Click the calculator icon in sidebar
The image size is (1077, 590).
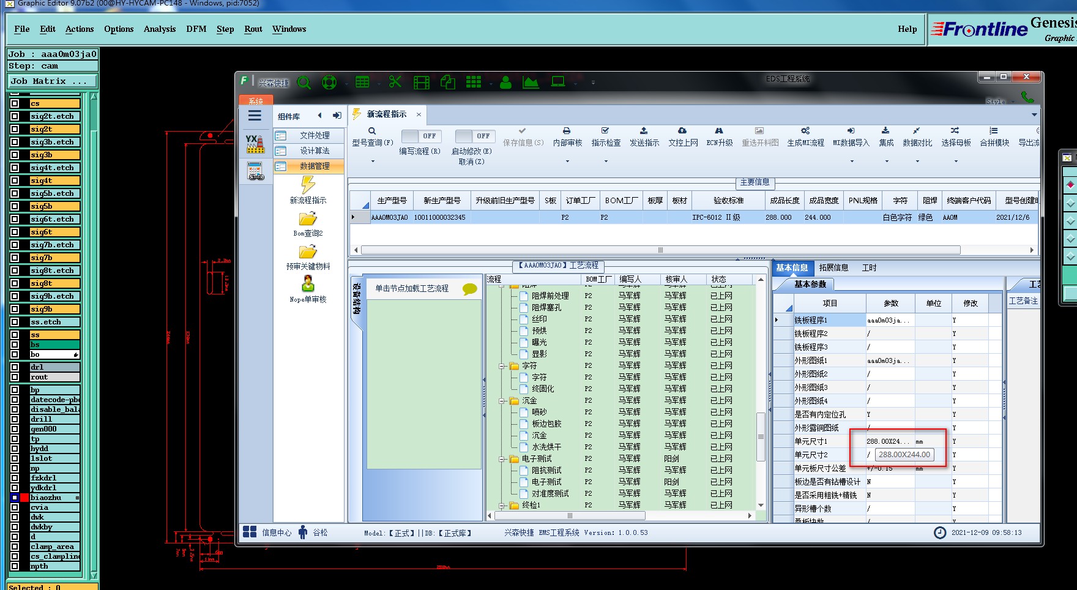tap(255, 171)
